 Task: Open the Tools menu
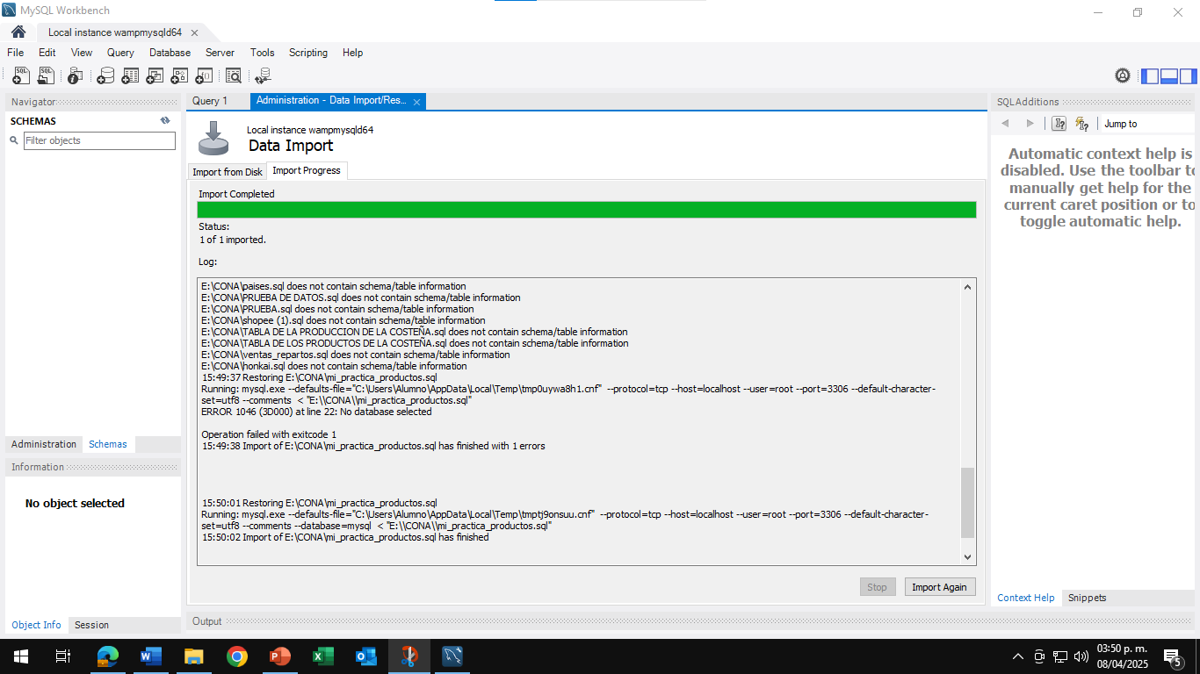point(263,53)
